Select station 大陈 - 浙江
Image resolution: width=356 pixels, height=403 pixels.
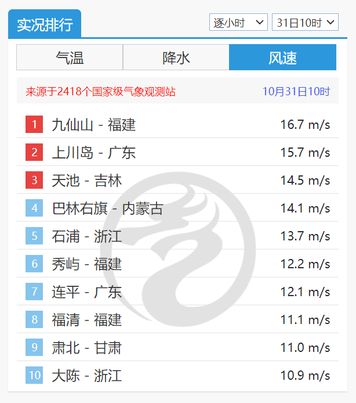tap(87, 376)
